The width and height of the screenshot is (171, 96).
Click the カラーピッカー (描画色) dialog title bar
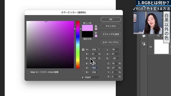74,13
